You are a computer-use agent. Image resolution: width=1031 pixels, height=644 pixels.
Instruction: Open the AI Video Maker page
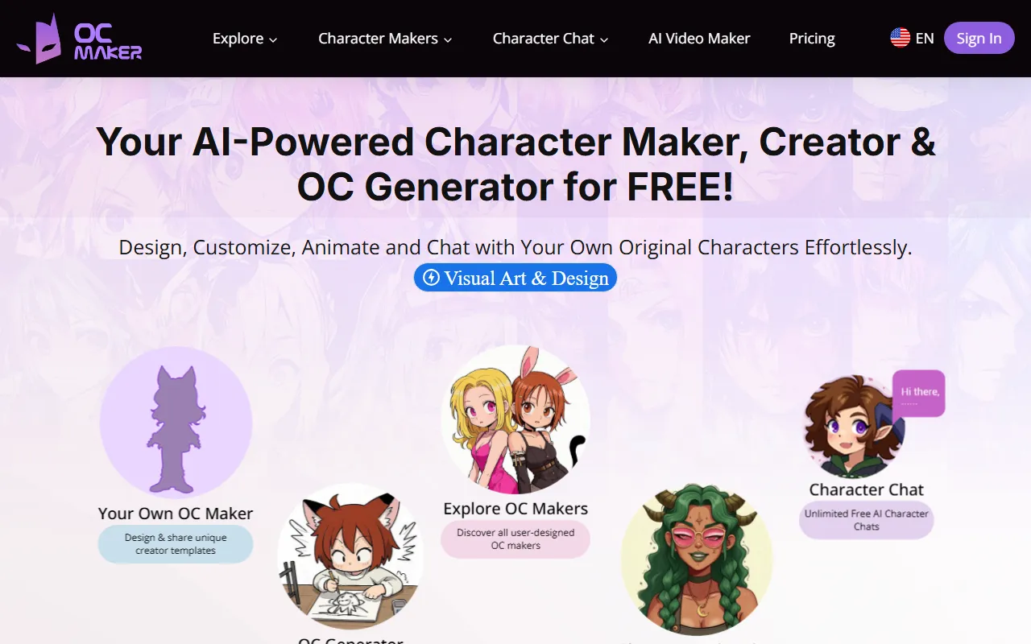699,39
